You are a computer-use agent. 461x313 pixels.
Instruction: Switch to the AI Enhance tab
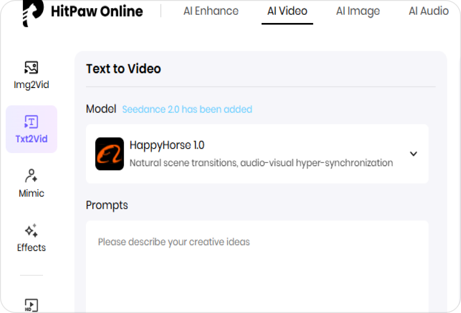(211, 11)
